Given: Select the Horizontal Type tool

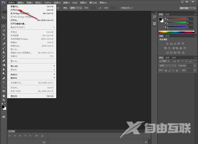Looking at the screenshot, I should click(x=4, y=83).
